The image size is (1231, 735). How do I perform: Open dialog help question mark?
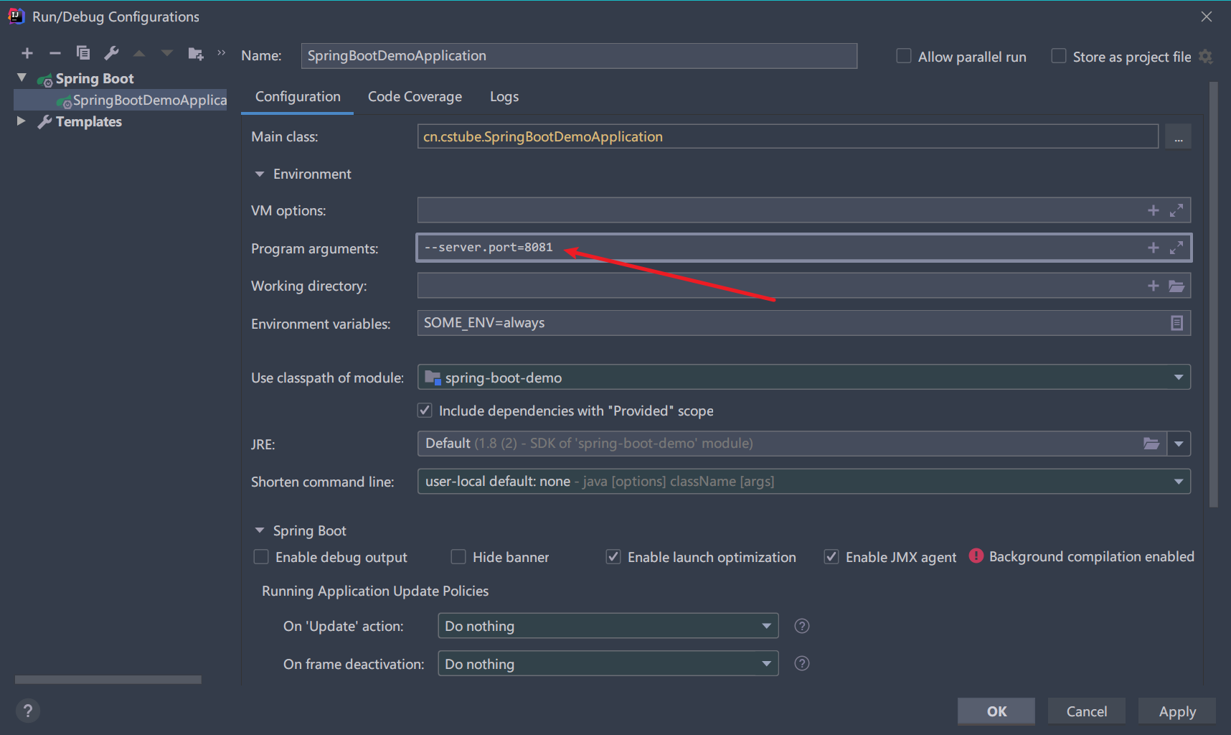(27, 711)
